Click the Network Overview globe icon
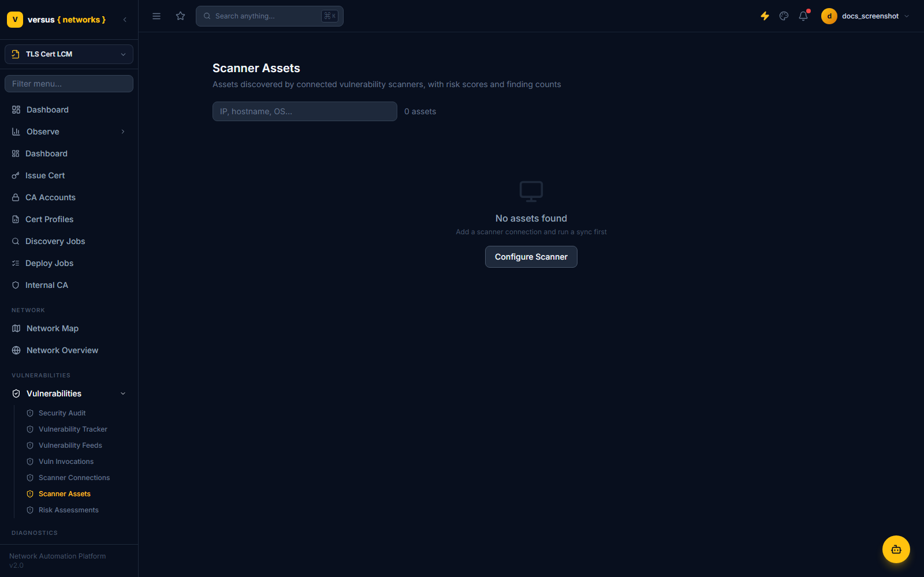 point(16,350)
